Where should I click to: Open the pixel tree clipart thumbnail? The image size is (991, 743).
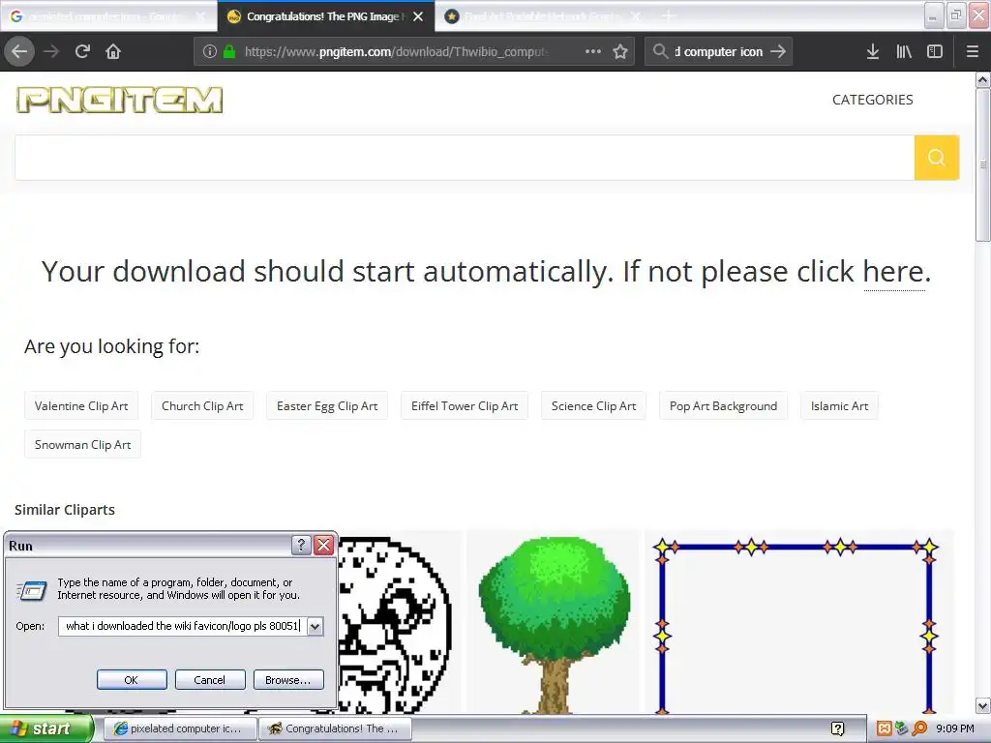pos(555,622)
